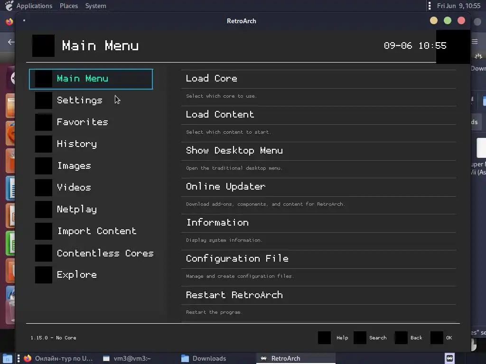486x364 pixels.
Task: Open the Places menu in top panel
Action: point(69,6)
